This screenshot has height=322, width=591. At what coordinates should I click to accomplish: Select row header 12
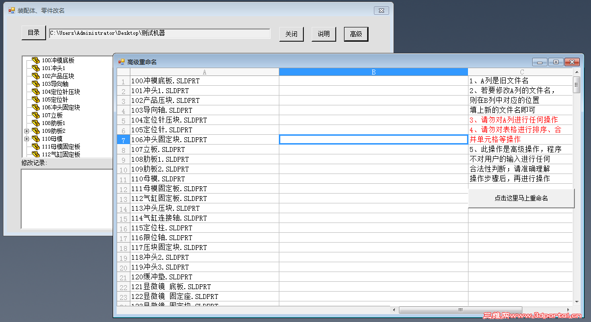pyautogui.click(x=123, y=189)
